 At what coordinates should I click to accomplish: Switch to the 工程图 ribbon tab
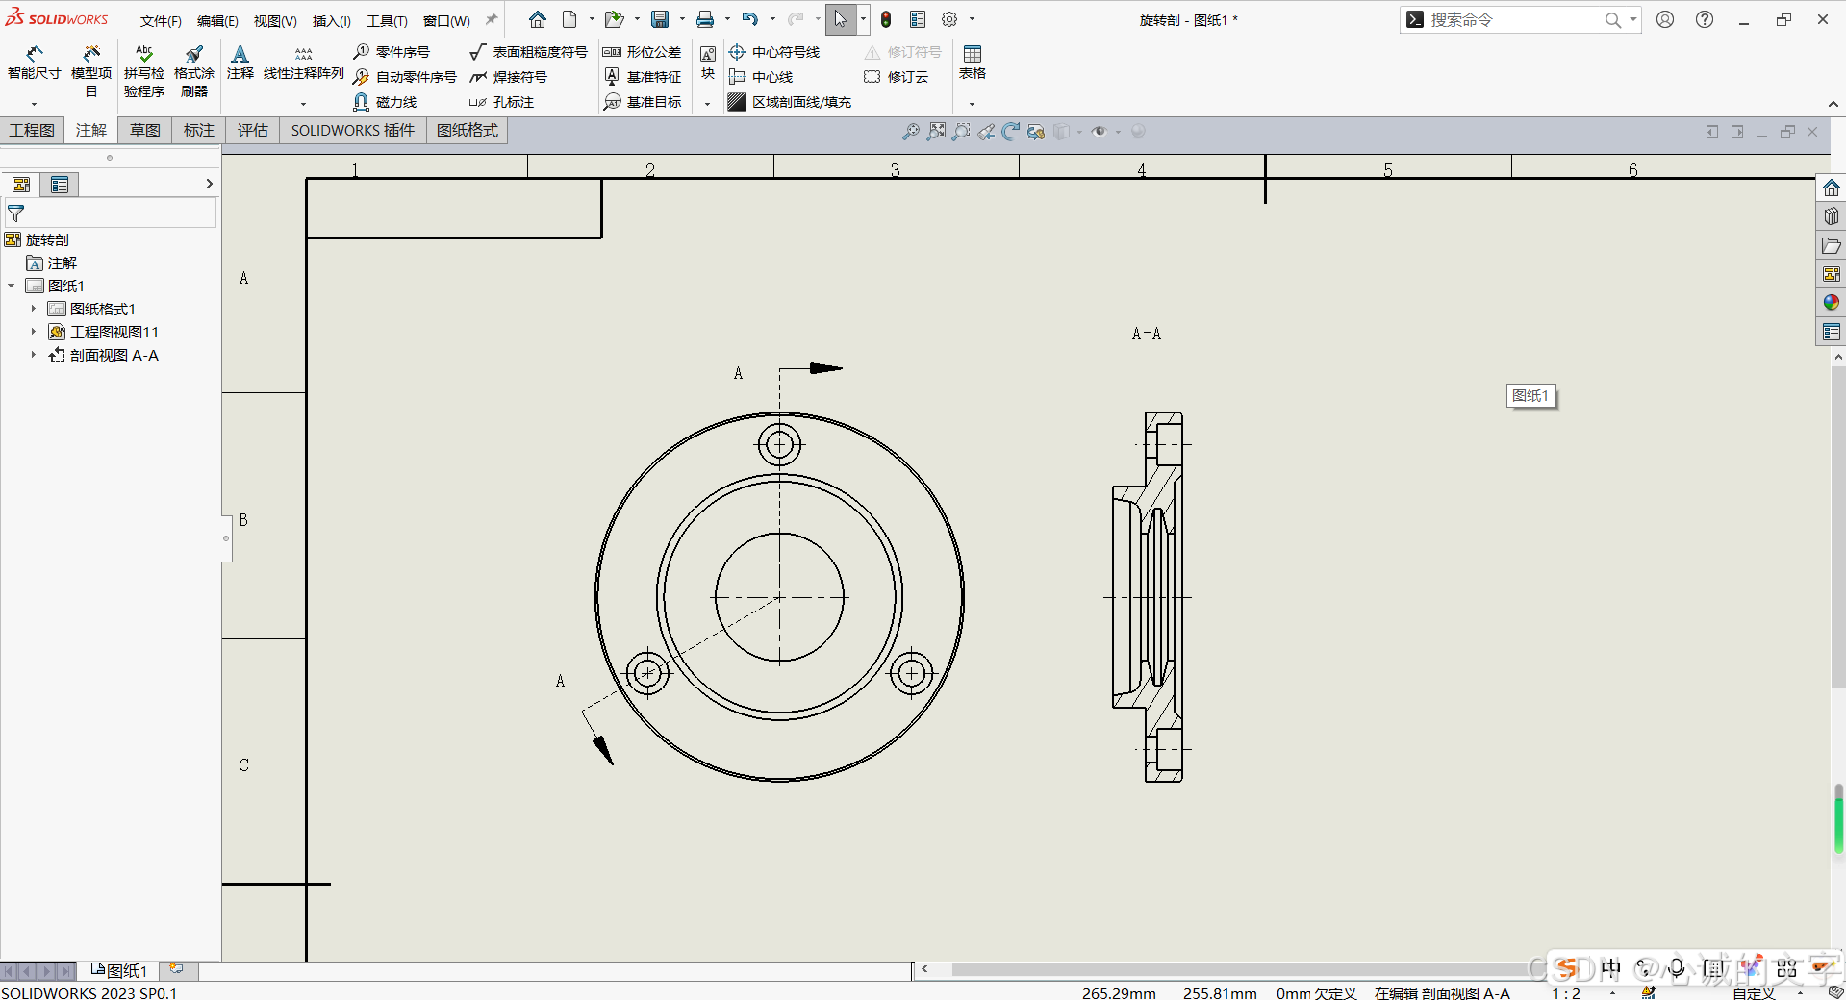click(x=32, y=131)
